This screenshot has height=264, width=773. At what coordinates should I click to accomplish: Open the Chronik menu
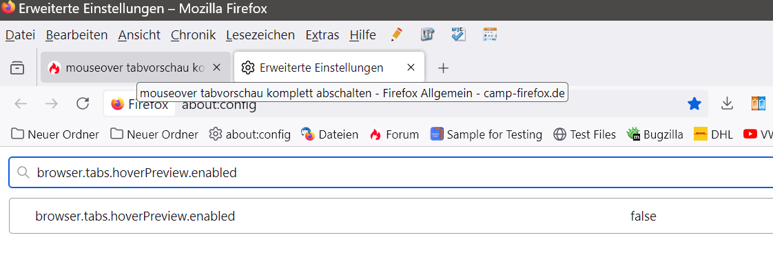click(x=193, y=35)
